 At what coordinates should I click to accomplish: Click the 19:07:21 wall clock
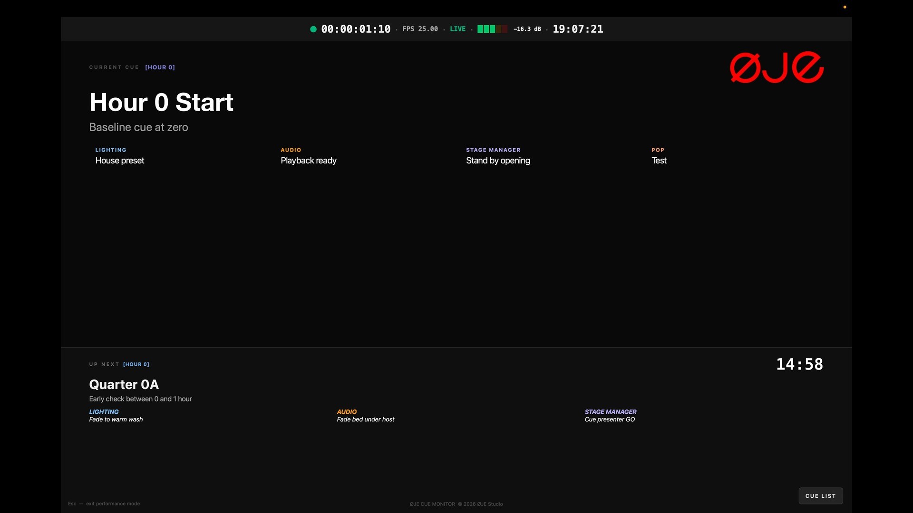pyautogui.click(x=578, y=29)
